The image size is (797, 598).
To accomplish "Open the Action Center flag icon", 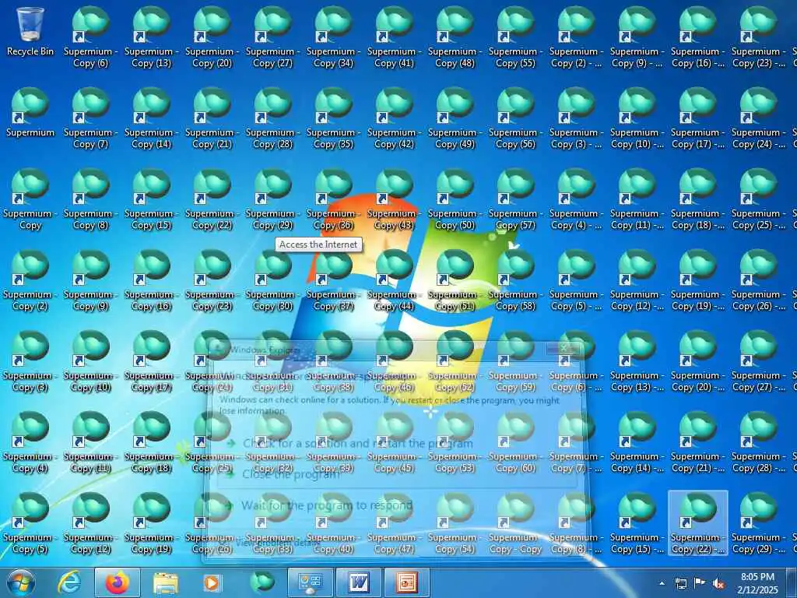I will [x=700, y=583].
